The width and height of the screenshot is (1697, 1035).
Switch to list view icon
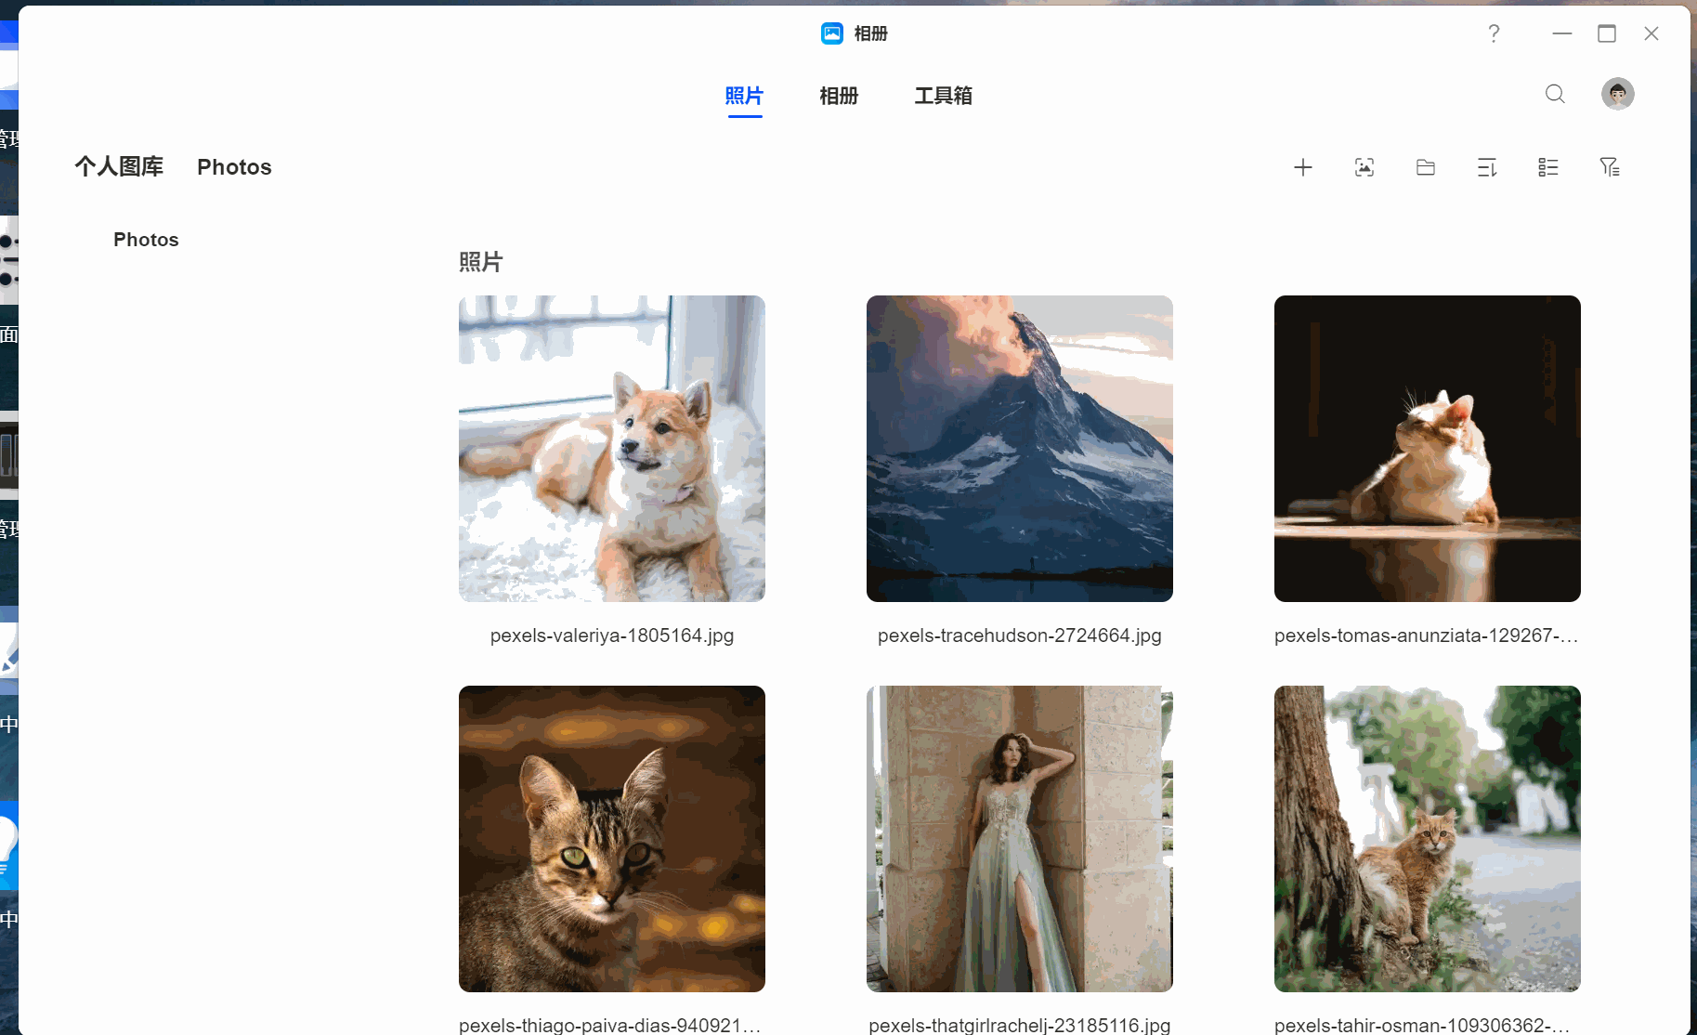pos(1548,167)
